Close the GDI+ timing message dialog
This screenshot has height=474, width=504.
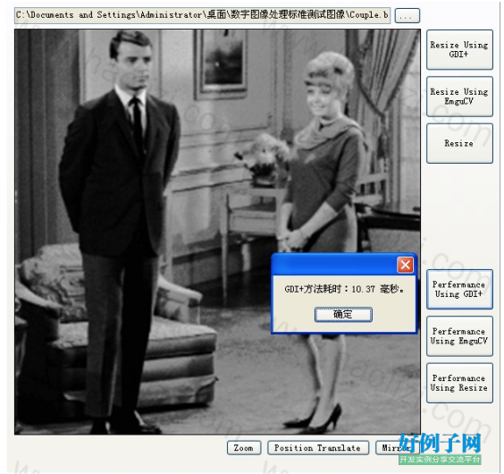tap(405, 265)
